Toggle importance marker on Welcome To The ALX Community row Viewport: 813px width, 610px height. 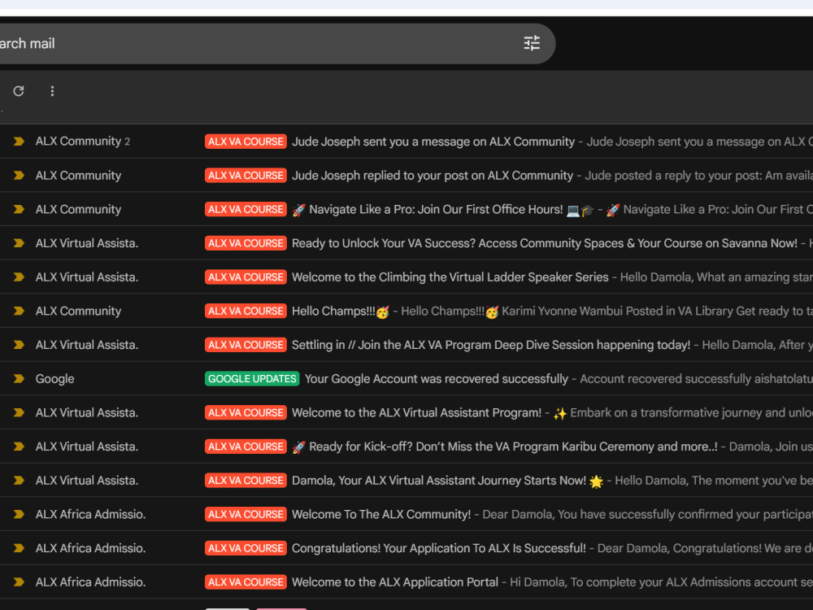(x=20, y=514)
